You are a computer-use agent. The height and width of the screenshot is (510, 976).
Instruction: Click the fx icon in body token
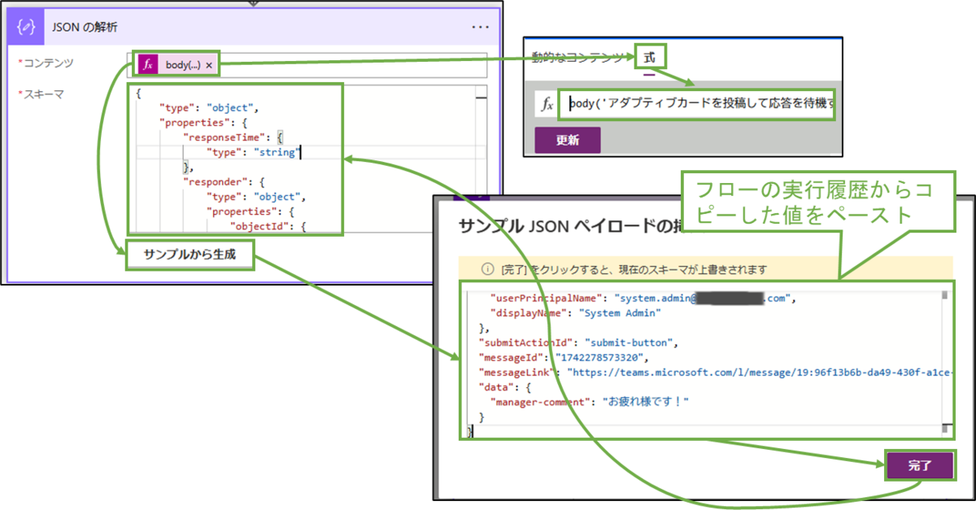(x=147, y=65)
